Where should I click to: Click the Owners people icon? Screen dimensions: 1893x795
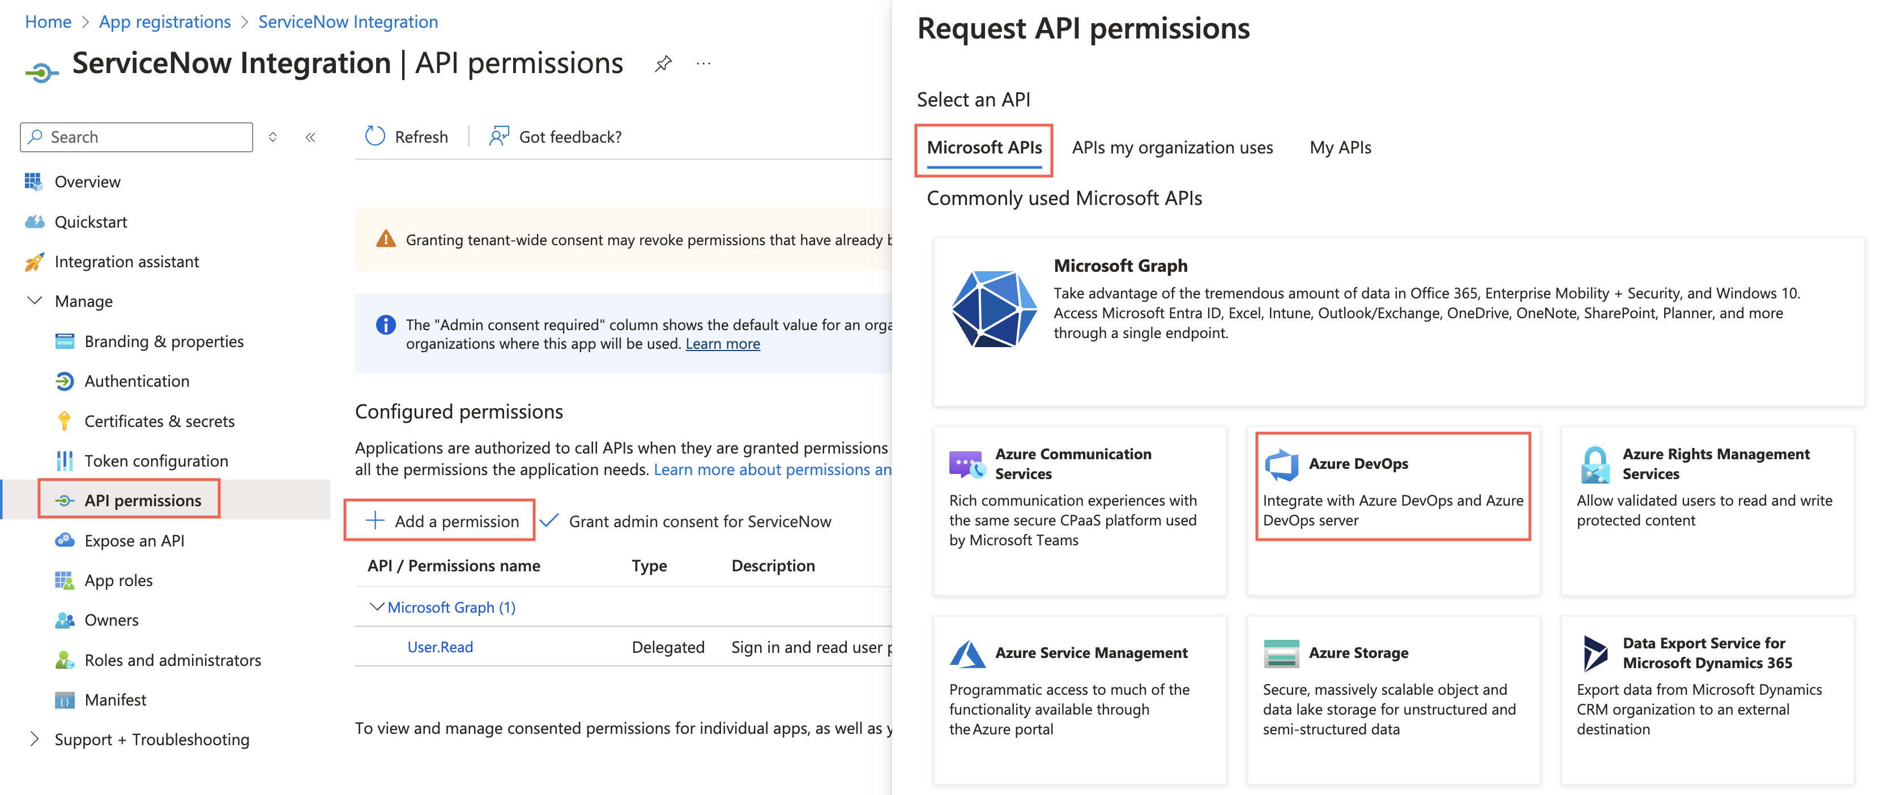[x=65, y=620]
